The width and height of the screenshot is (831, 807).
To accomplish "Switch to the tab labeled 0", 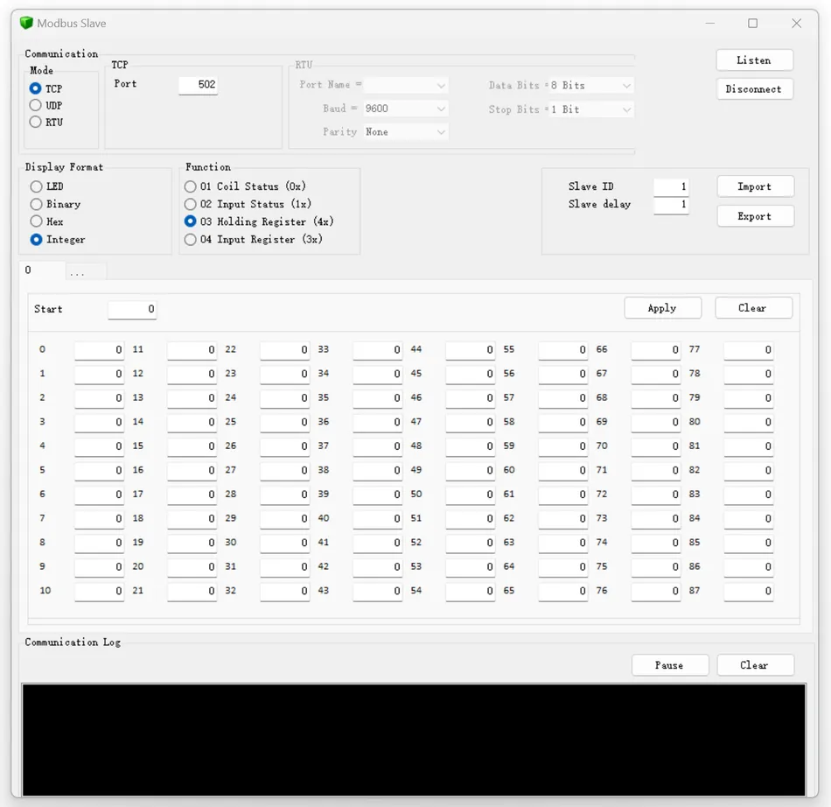I will 42,270.
